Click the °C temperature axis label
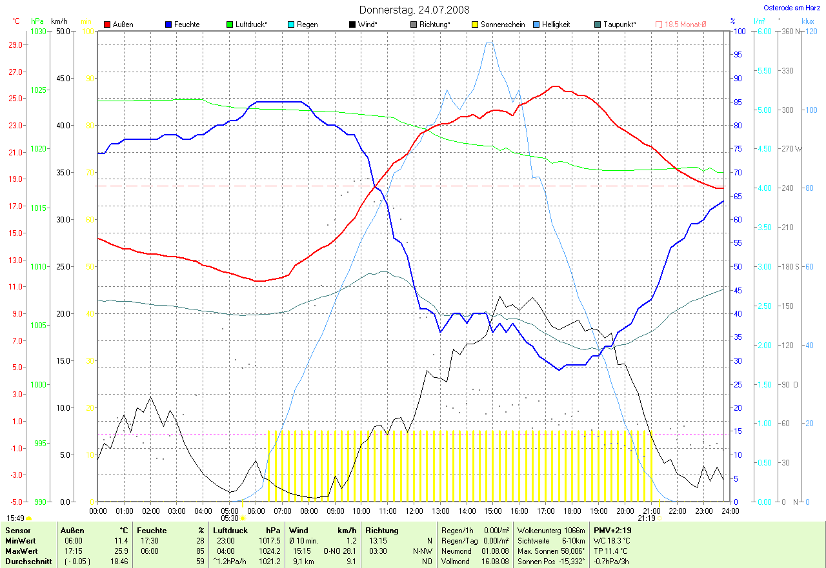 [x=17, y=21]
